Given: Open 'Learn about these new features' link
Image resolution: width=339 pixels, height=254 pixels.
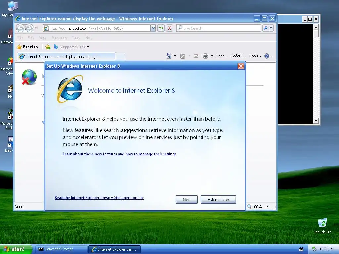Looking at the screenshot, I should click(x=119, y=154).
